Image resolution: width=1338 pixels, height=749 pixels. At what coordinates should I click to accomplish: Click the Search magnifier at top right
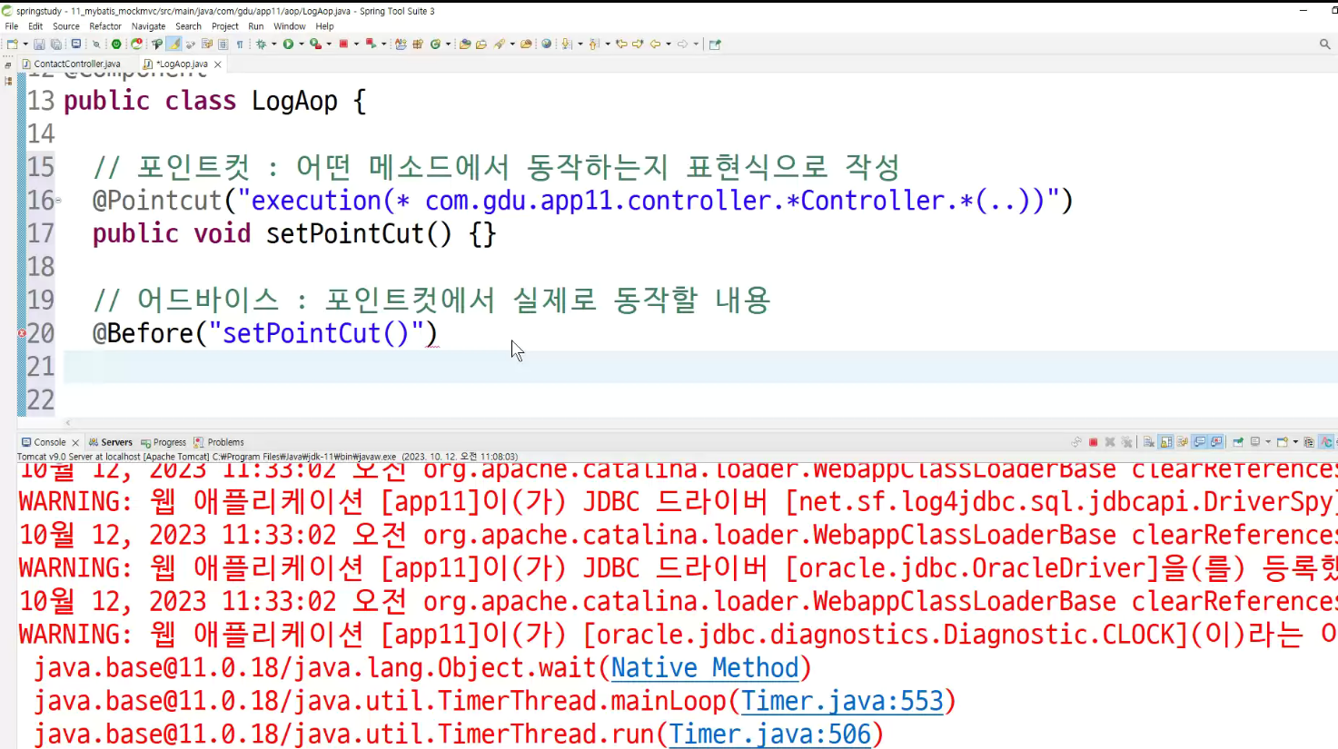click(1324, 44)
